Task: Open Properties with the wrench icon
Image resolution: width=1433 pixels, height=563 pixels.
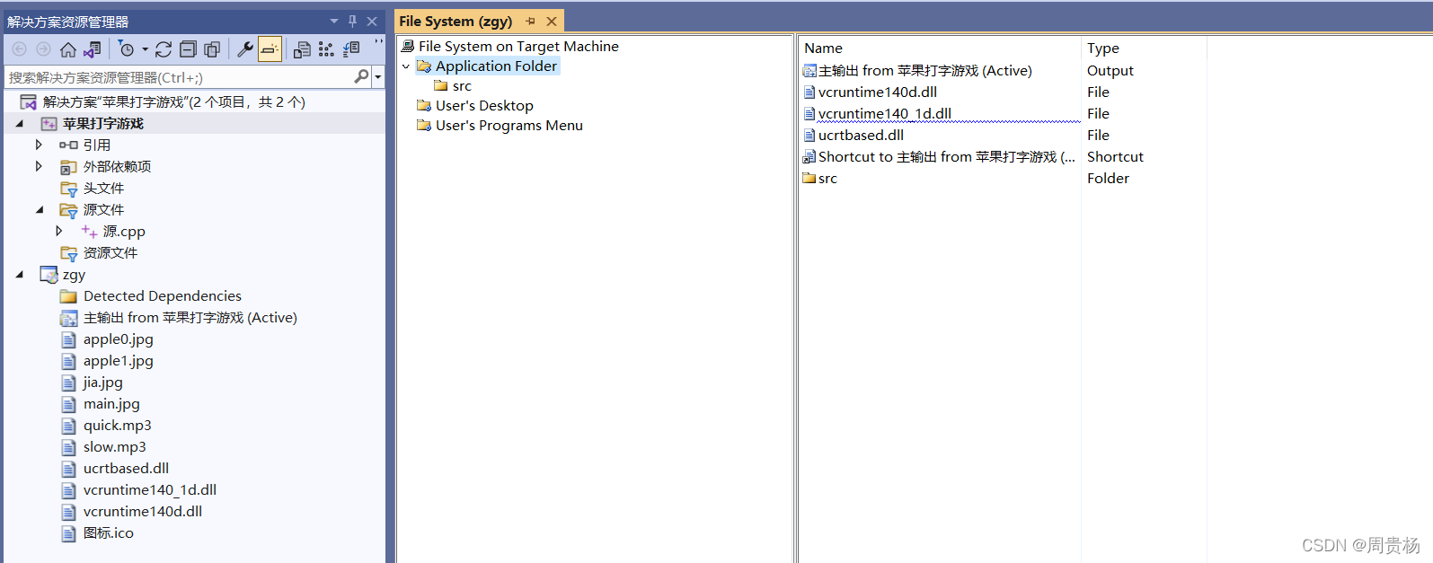Action: pos(244,49)
